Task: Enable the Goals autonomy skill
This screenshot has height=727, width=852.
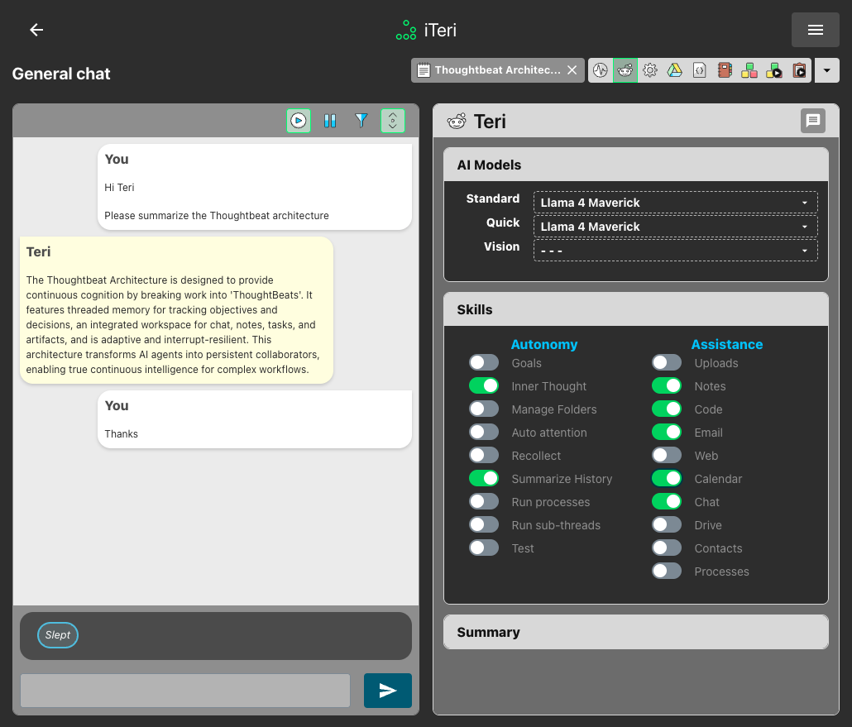Action: (484, 362)
